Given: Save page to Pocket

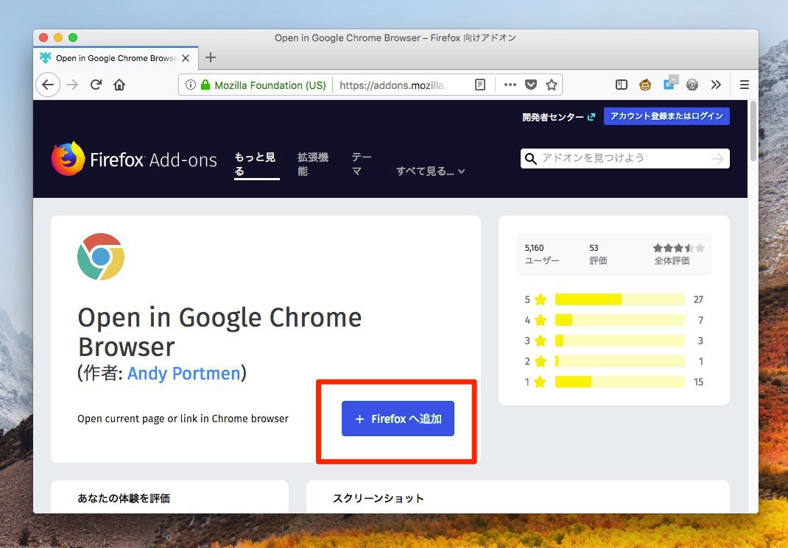Looking at the screenshot, I should point(530,85).
